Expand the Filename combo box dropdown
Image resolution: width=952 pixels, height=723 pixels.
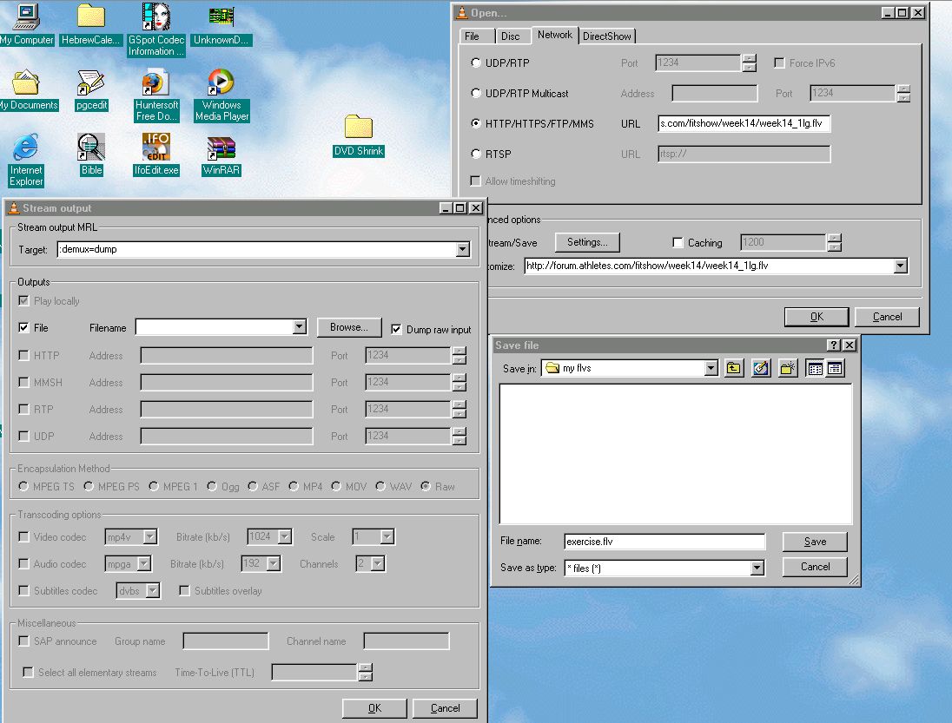pyautogui.click(x=300, y=327)
